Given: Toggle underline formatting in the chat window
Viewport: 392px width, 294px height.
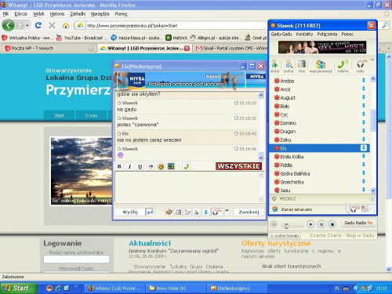Looking at the screenshot, I should click(140, 166).
